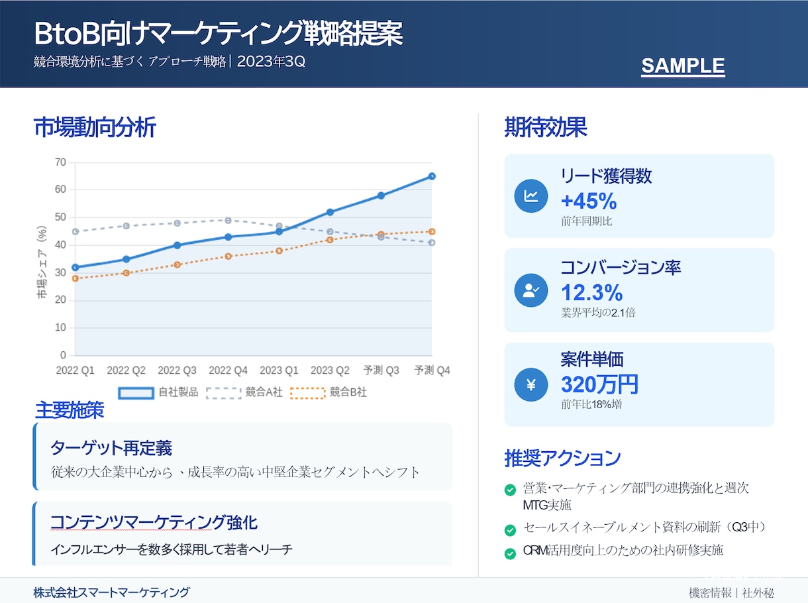The height and width of the screenshot is (603, 808).
Task: Click the 予測 Q3 x-axis label
Action: 381,370
